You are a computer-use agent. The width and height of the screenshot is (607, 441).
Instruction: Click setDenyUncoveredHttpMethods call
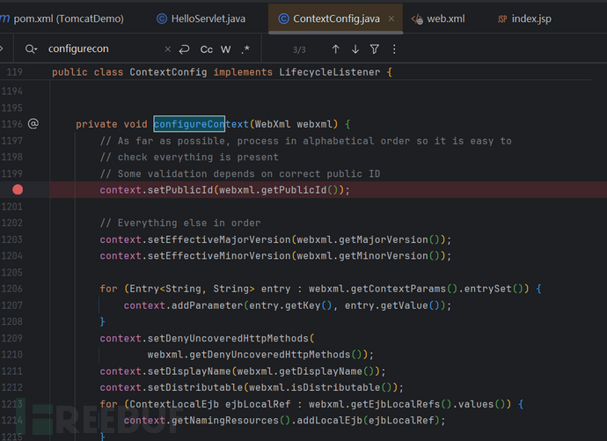pyautogui.click(x=228, y=338)
